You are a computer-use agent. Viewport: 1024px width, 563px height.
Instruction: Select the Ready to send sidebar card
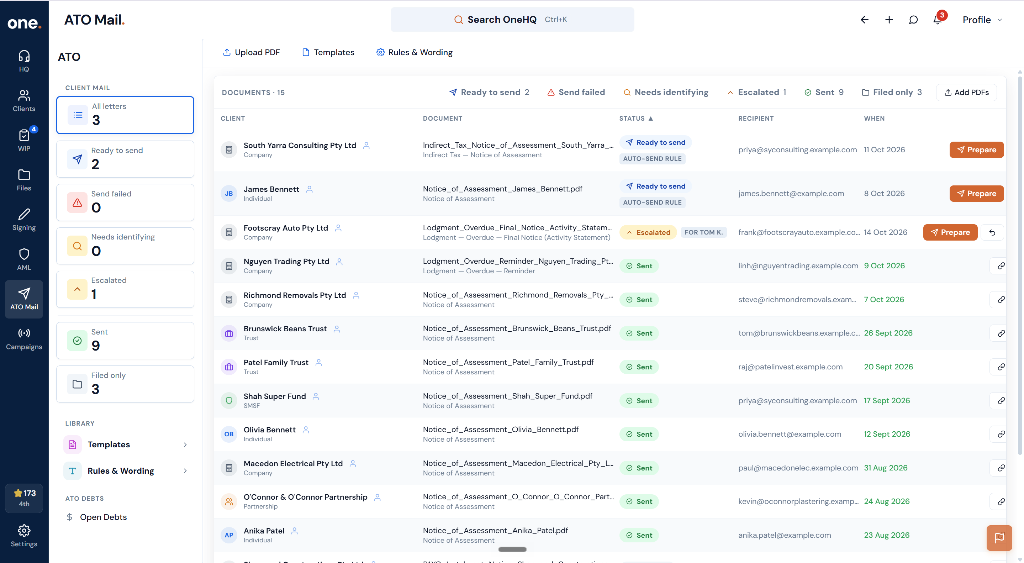tap(125, 159)
